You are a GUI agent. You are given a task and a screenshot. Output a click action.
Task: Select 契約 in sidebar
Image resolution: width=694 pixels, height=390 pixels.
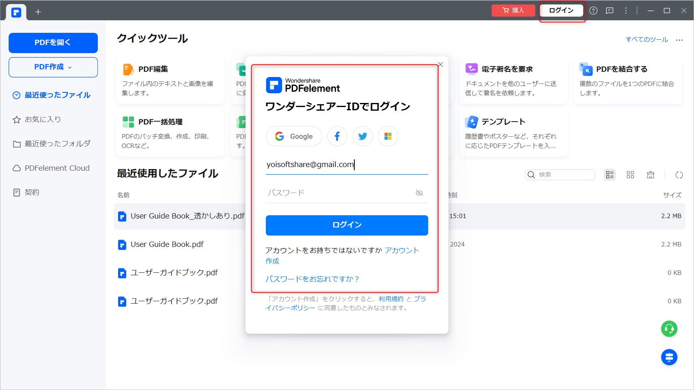[26, 193]
